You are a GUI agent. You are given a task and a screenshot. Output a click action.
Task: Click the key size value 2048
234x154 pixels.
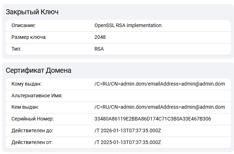(x=100, y=37)
